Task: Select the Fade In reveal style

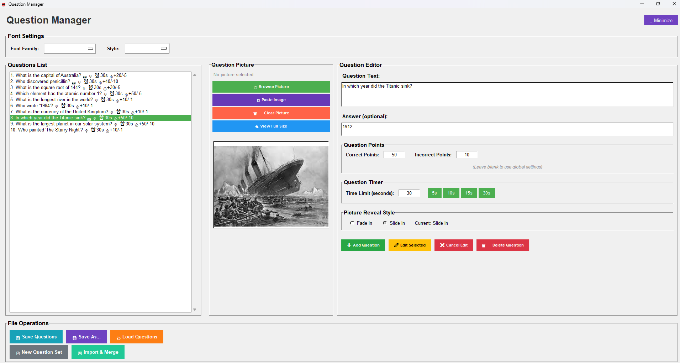Action: 352,223
